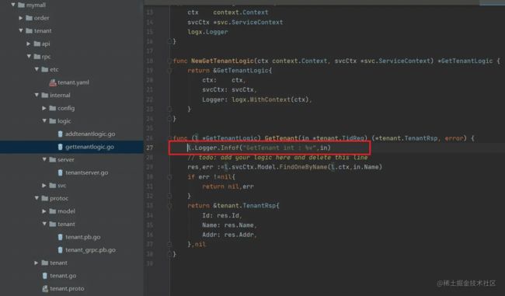
Task: Click the tenant.pb.go file icon
Action: point(61,237)
